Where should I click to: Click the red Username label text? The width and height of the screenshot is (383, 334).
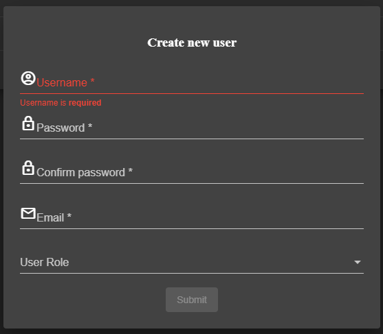pos(62,82)
